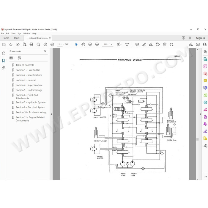Viewport: 208px width, 208px height.
Task: Open the Stamp tool icon in toolbar
Action: click(158, 45)
